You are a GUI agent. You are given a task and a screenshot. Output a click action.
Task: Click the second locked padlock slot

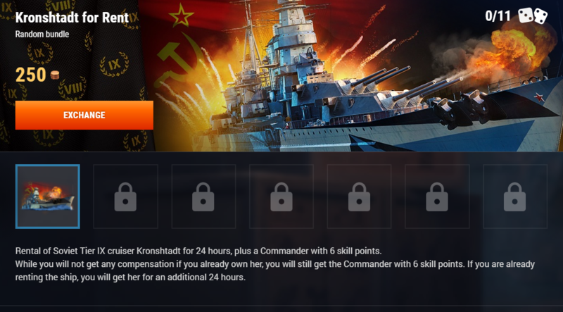[203, 196]
